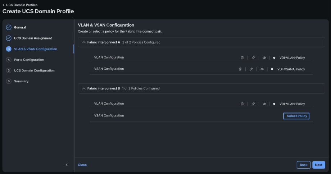The width and height of the screenshot is (331, 174).
Task: Click Fabric B 'VLAN Configuration' label
Action: (109, 104)
